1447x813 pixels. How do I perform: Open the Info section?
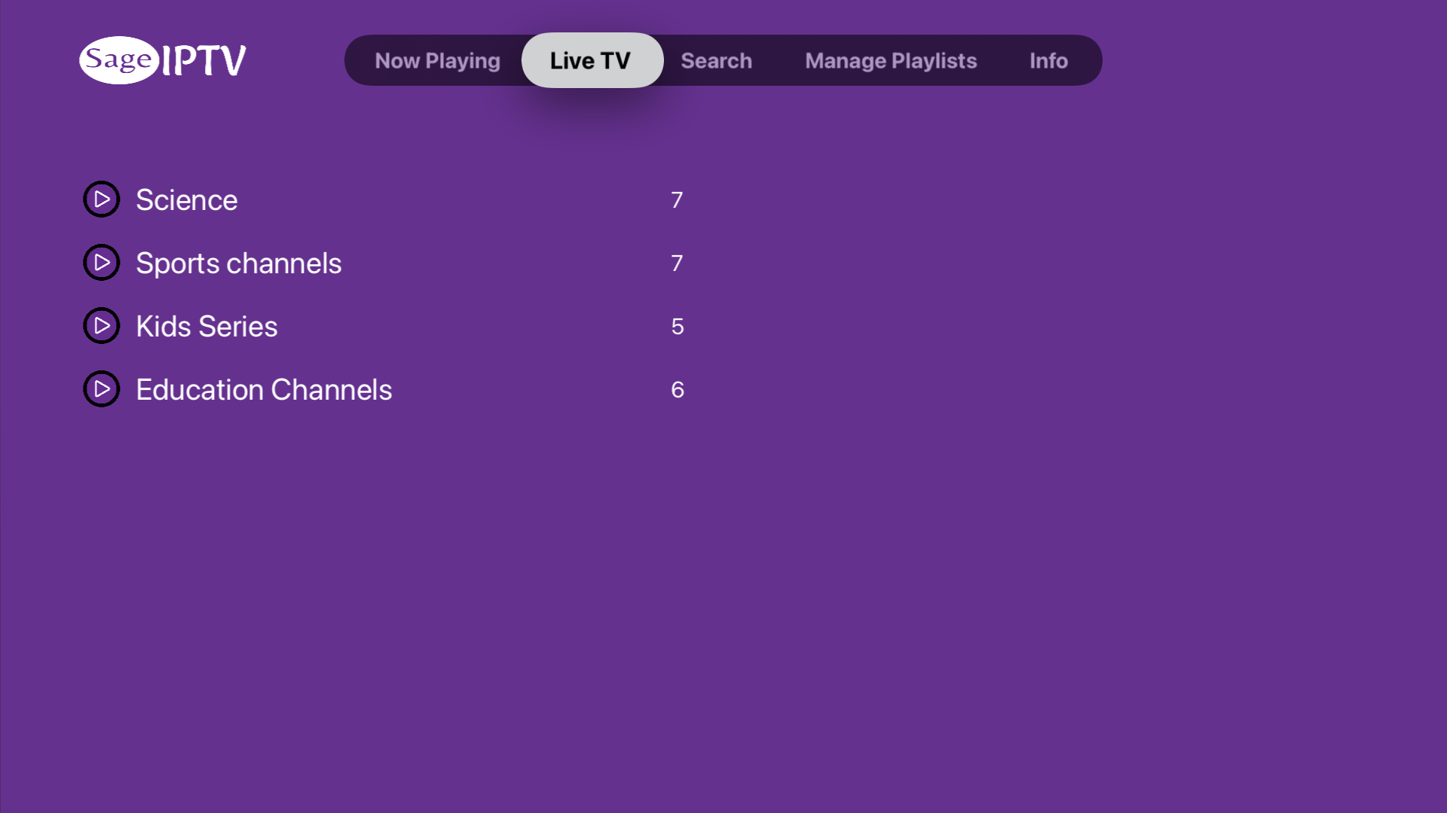click(x=1048, y=60)
